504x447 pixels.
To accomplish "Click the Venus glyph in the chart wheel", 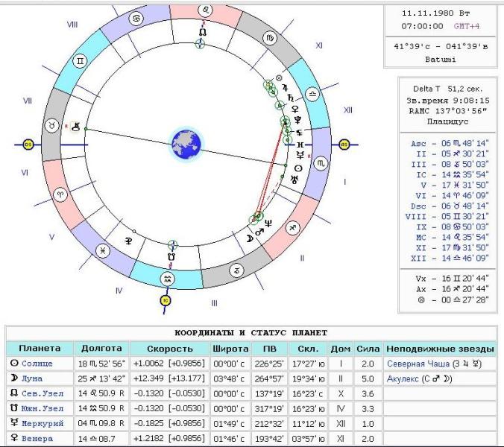I will coord(294,110).
